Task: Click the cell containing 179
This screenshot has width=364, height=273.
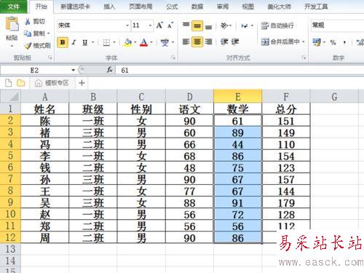Action: (x=286, y=202)
